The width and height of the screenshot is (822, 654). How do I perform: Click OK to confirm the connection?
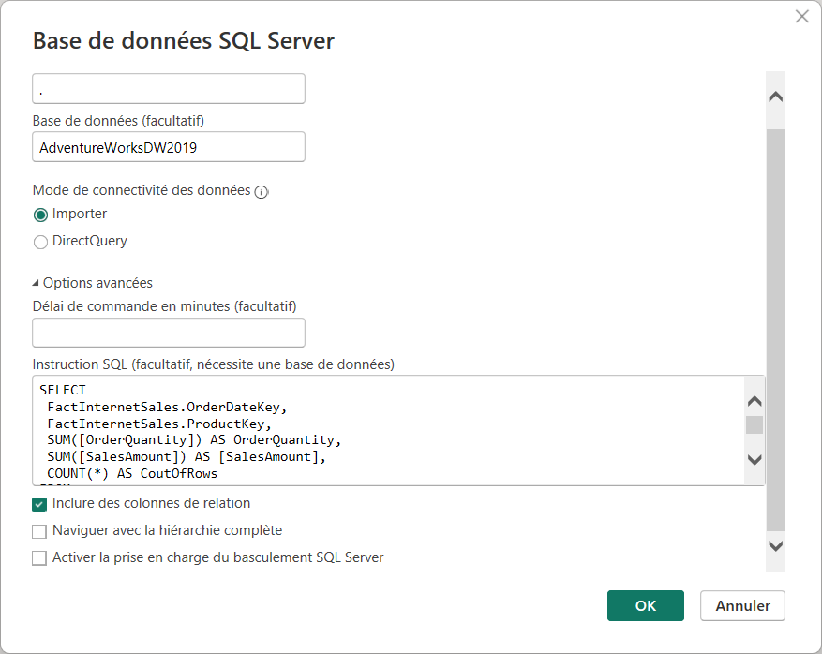(x=645, y=605)
